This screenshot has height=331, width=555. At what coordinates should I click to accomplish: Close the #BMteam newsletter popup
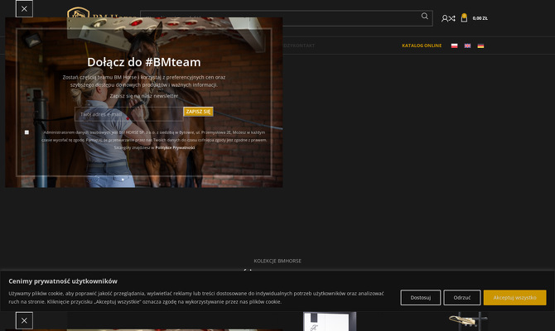pyautogui.click(x=24, y=9)
